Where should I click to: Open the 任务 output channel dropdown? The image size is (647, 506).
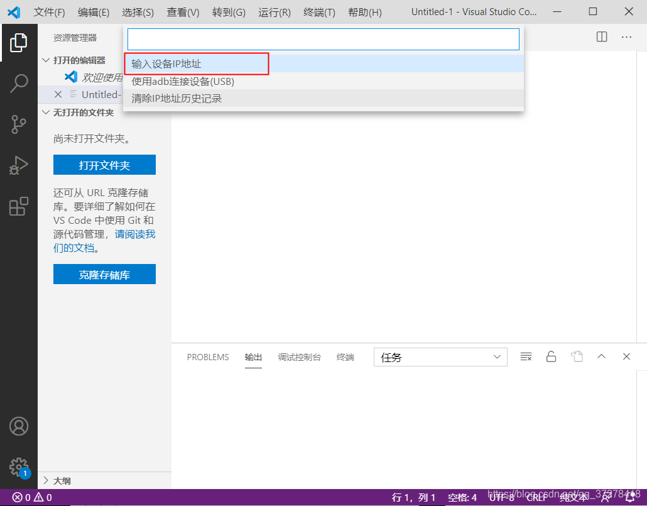tap(440, 357)
